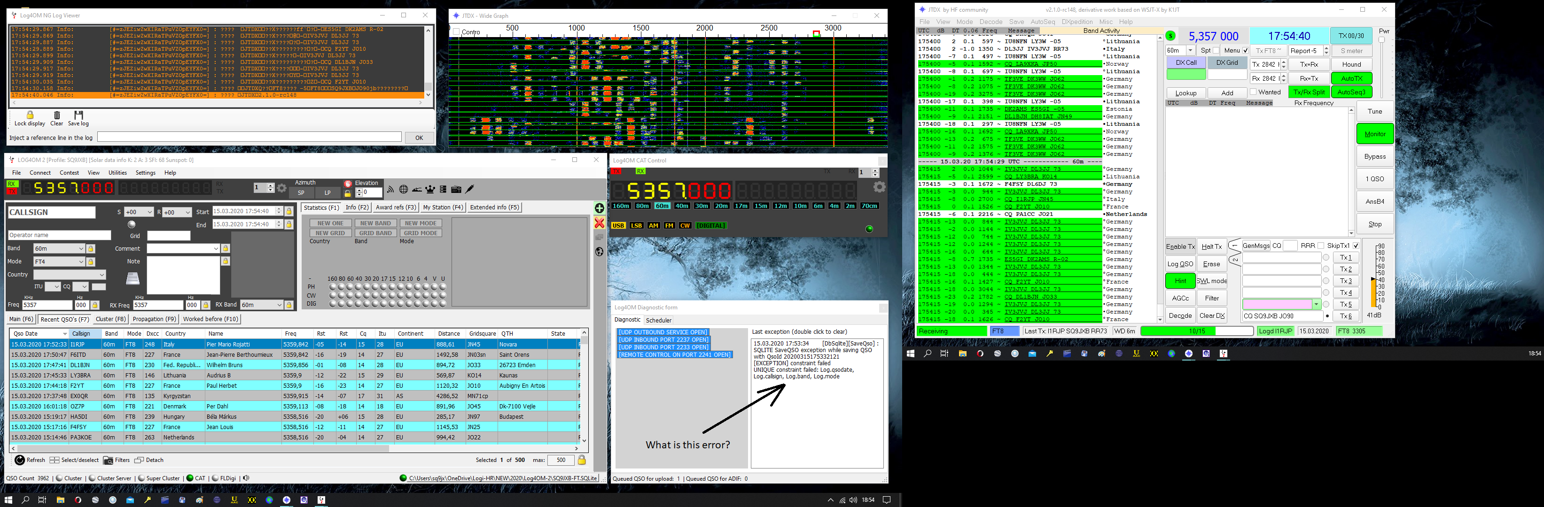The image size is (1544, 507).
Task: Click the Detach icon below QSO grid
Action: click(139, 460)
